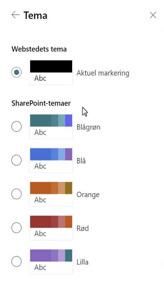Click the Blågrøn theme label
The height and width of the screenshot is (282, 164).
(88, 127)
